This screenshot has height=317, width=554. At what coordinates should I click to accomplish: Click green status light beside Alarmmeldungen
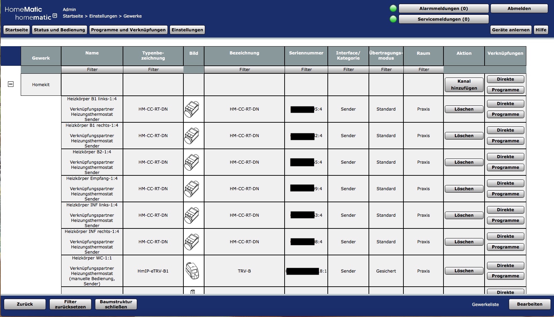393,9
